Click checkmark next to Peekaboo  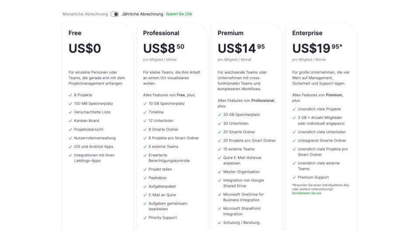coord(145,178)
